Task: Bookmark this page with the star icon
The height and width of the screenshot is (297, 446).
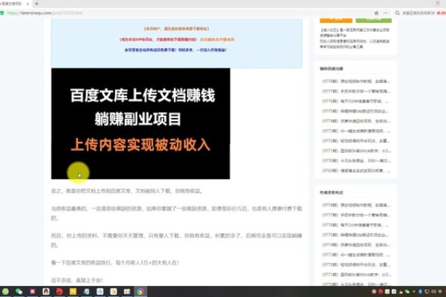Action: [376, 13]
